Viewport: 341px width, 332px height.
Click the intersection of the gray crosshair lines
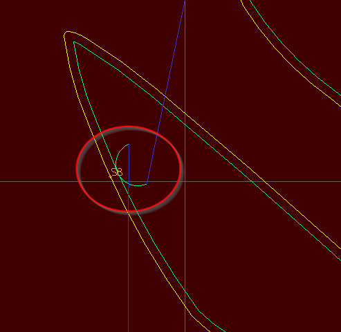[x=185, y=181]
